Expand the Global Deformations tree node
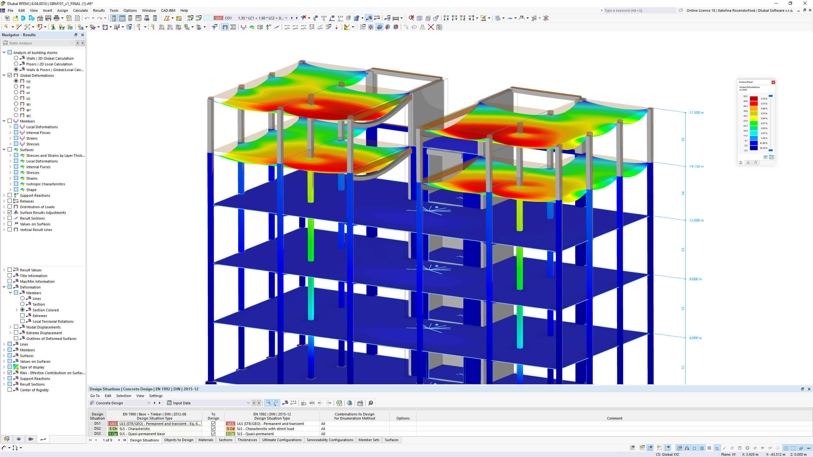 pyautogui.click(x=4, y=75)
